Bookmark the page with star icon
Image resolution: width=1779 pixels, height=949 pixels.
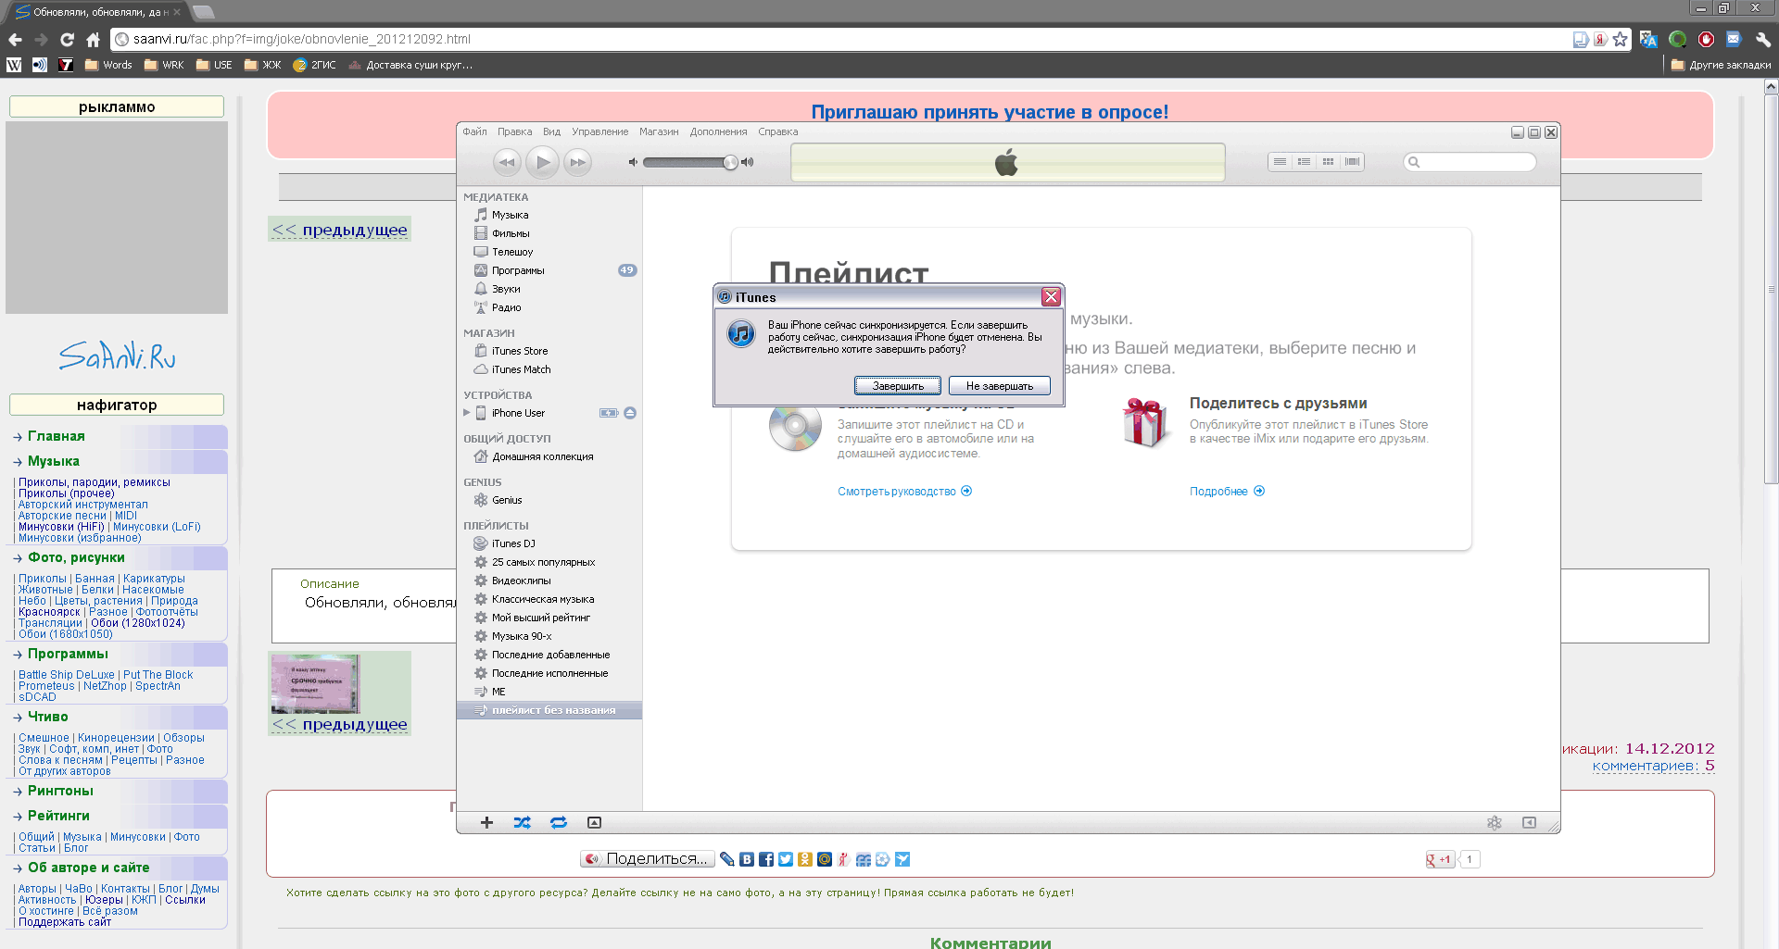1620,39
